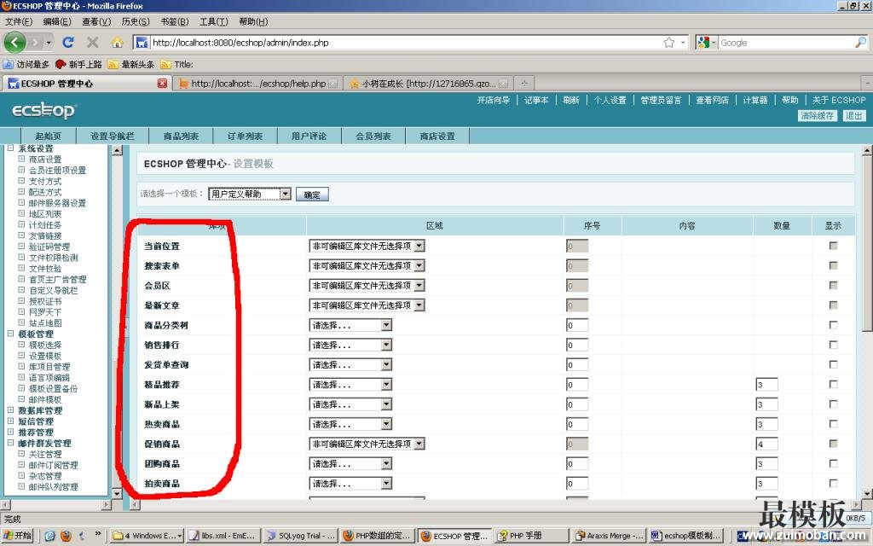Screen dimensions: 873x546
Task: Close the ECSHOP 管理中心 tab with red X
Action: [163, 84]
